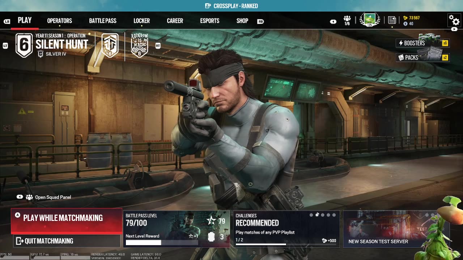The image size is (463, 260).
Task: View the Career tab
Action: (x=175, y=21)
